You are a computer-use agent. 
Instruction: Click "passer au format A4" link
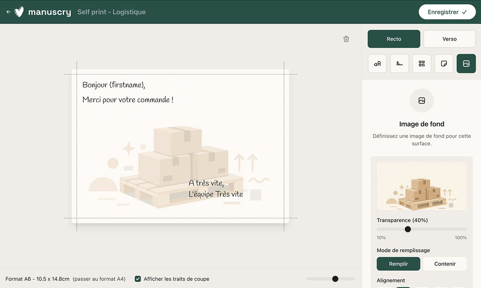click(x=99, y=279)
